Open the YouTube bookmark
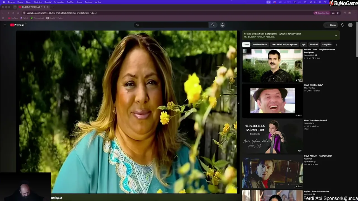The image size is (358, 201). coord(13,18)
